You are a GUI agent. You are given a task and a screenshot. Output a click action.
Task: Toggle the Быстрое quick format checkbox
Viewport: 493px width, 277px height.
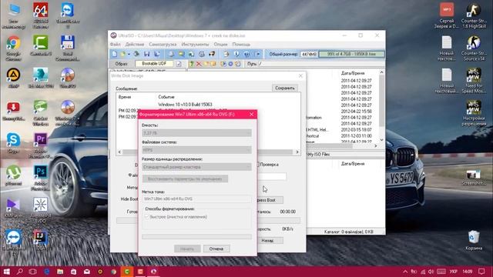click(146, 217)
